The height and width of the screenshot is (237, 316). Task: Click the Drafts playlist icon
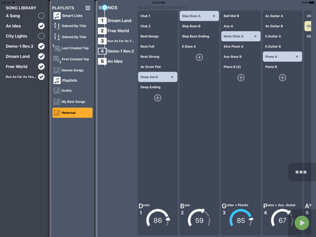click(x=57, y=90)
